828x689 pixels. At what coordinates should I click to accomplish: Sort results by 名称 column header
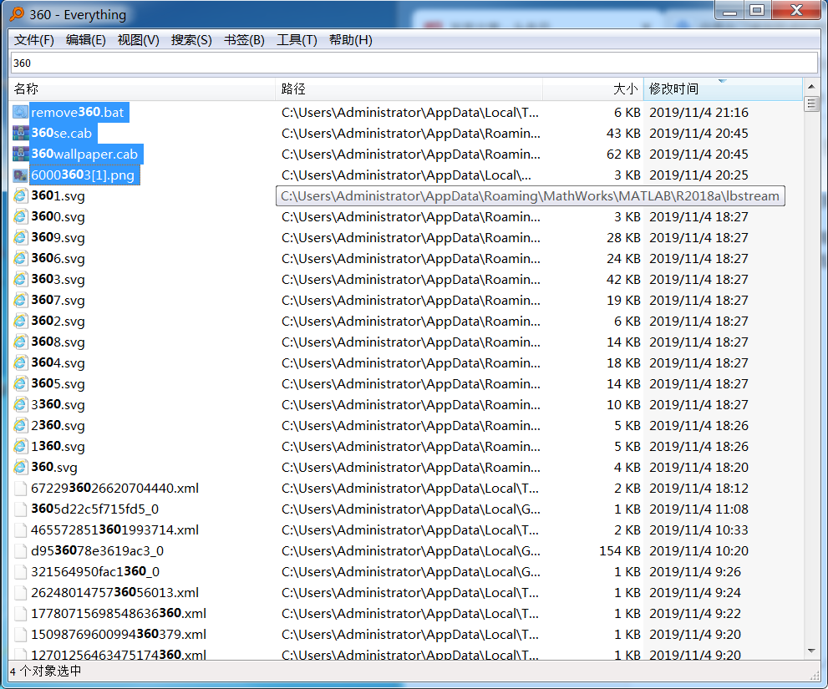[142, 89]
